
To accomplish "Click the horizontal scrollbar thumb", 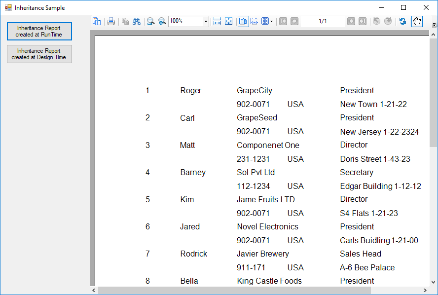I will [234, 290].
